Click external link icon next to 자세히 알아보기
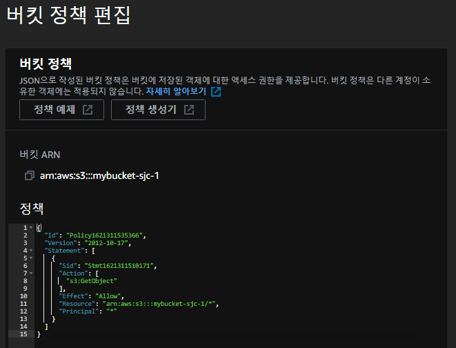 216,91
